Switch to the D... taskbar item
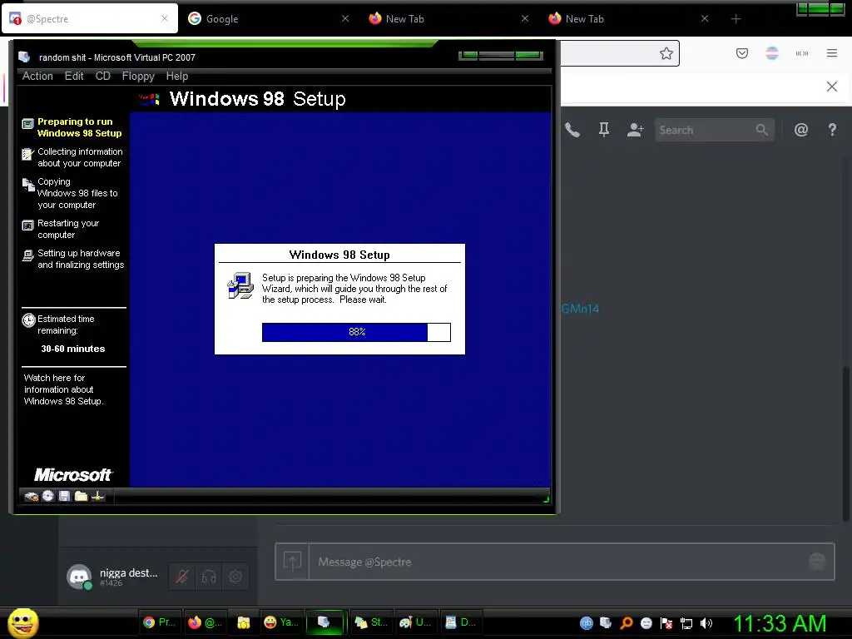 (460, 622)
